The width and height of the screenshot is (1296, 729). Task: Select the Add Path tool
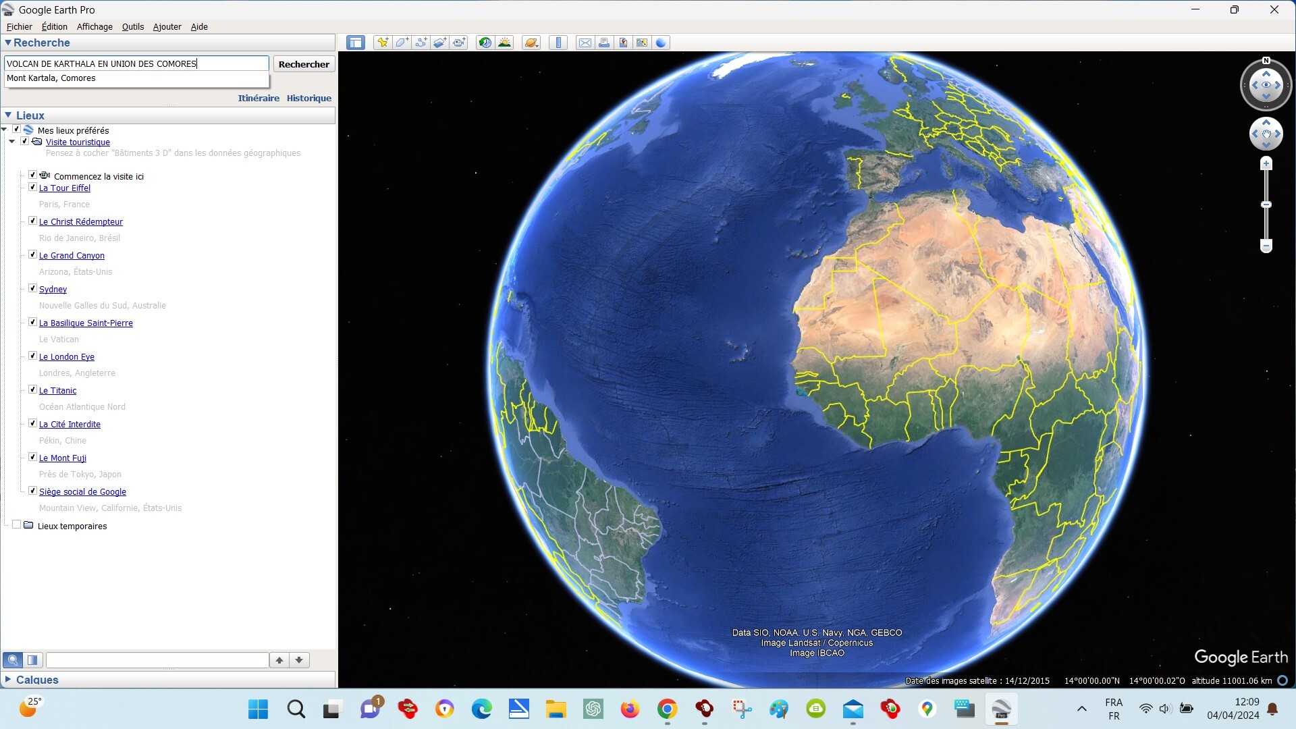click(x=421, y=43)
